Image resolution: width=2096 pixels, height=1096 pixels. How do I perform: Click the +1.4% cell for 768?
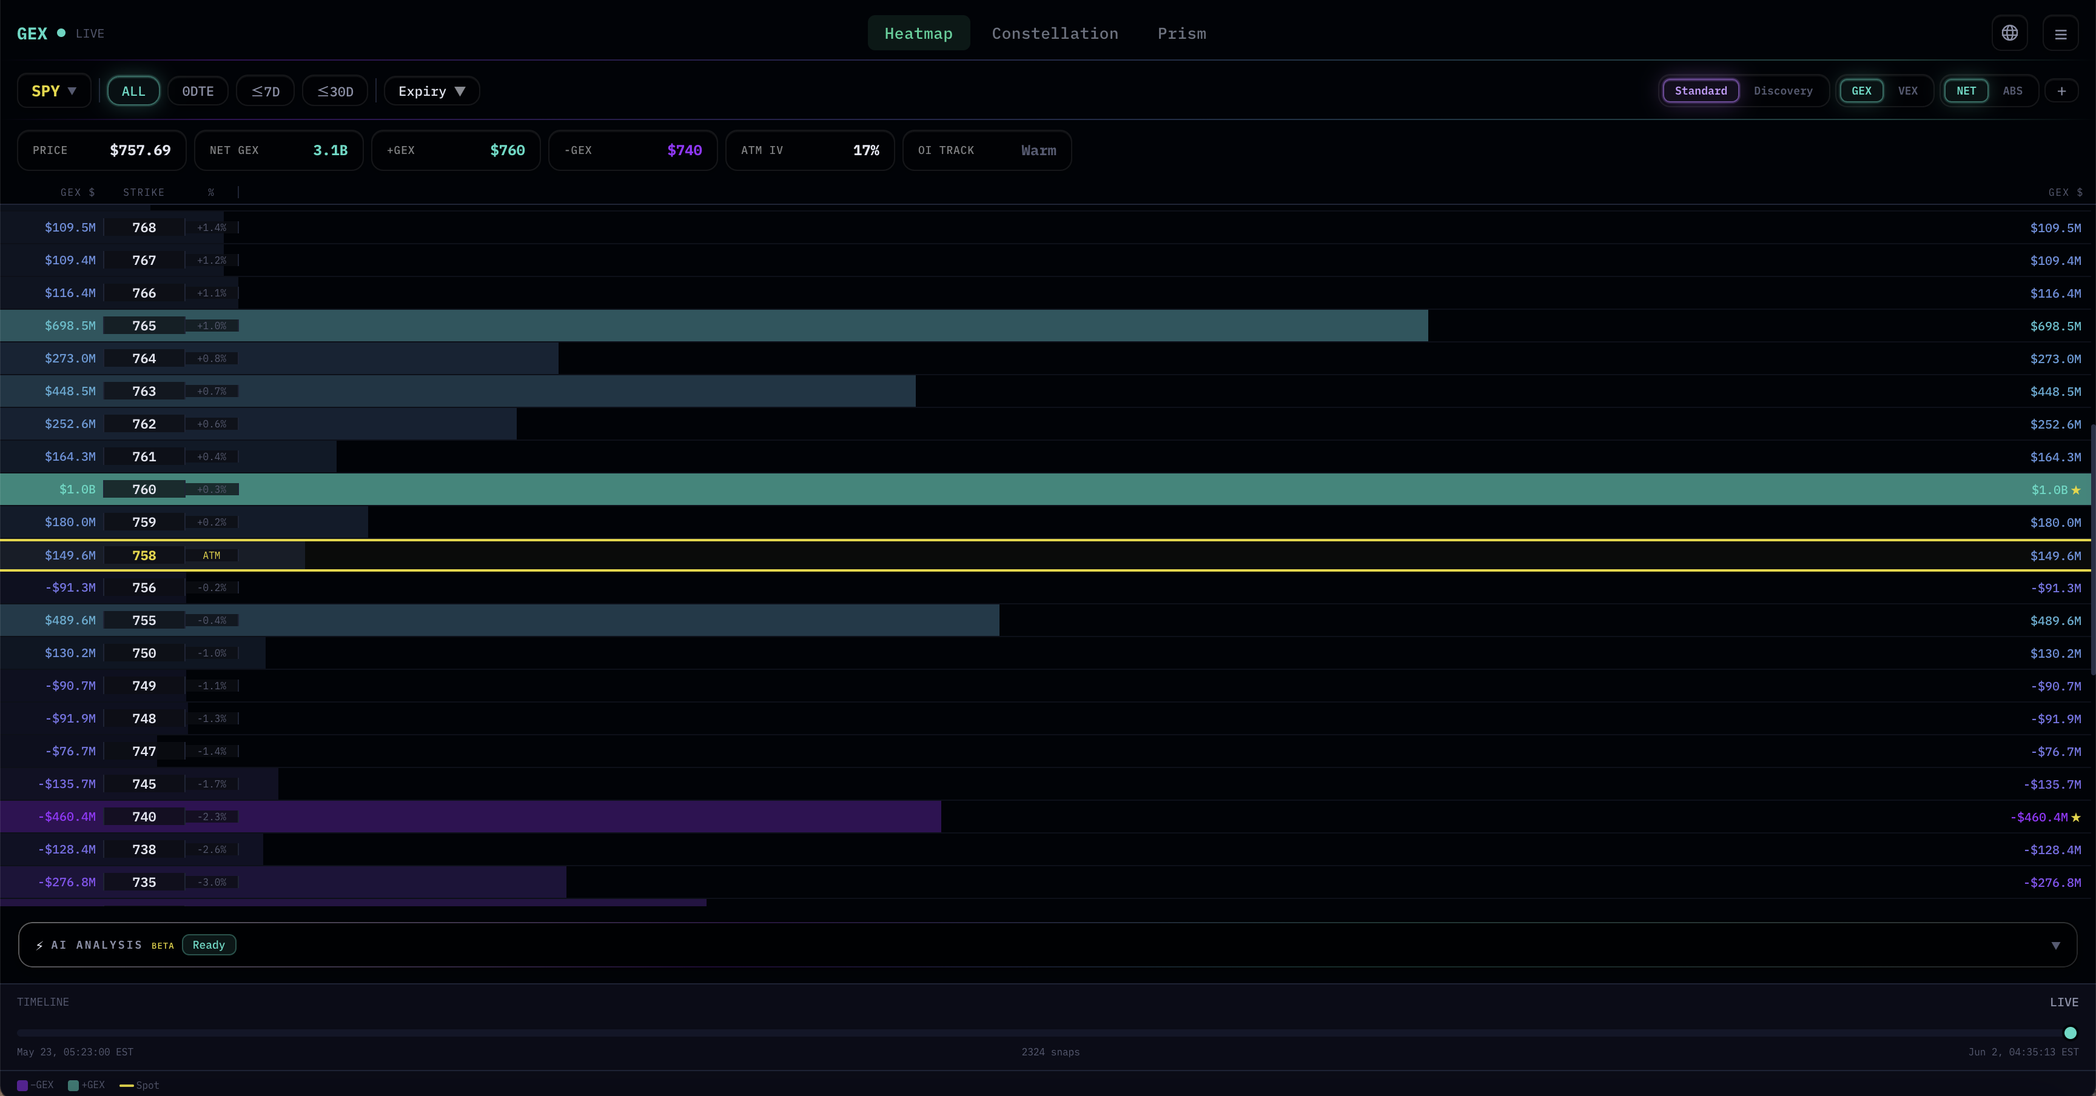tap(212, 228)
